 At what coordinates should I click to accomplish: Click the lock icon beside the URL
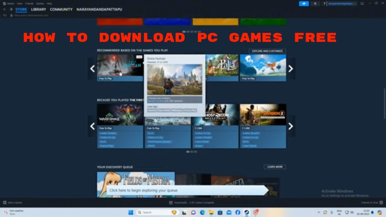click(11, 15)
